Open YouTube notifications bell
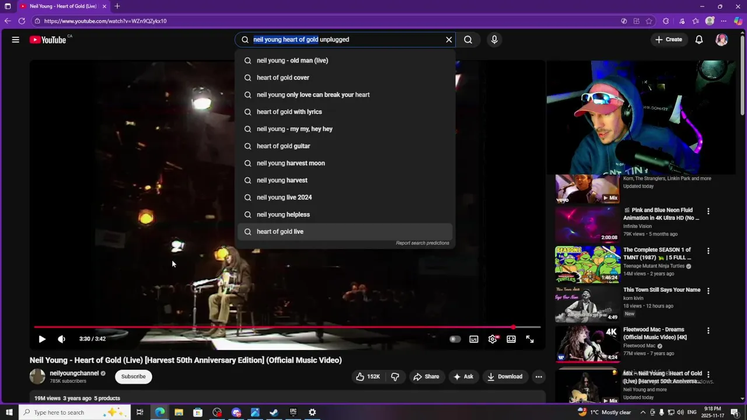 click(x=699, y=40)
